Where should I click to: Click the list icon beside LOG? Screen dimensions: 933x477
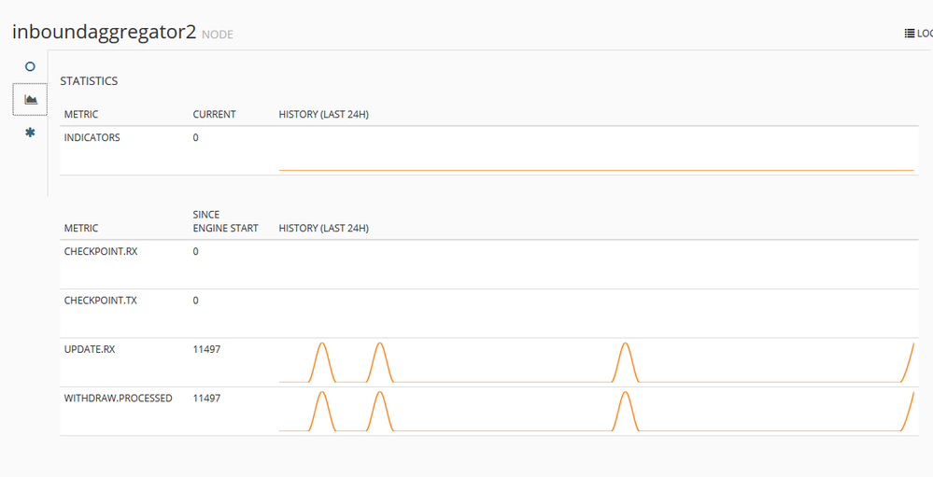click(909, 34)
